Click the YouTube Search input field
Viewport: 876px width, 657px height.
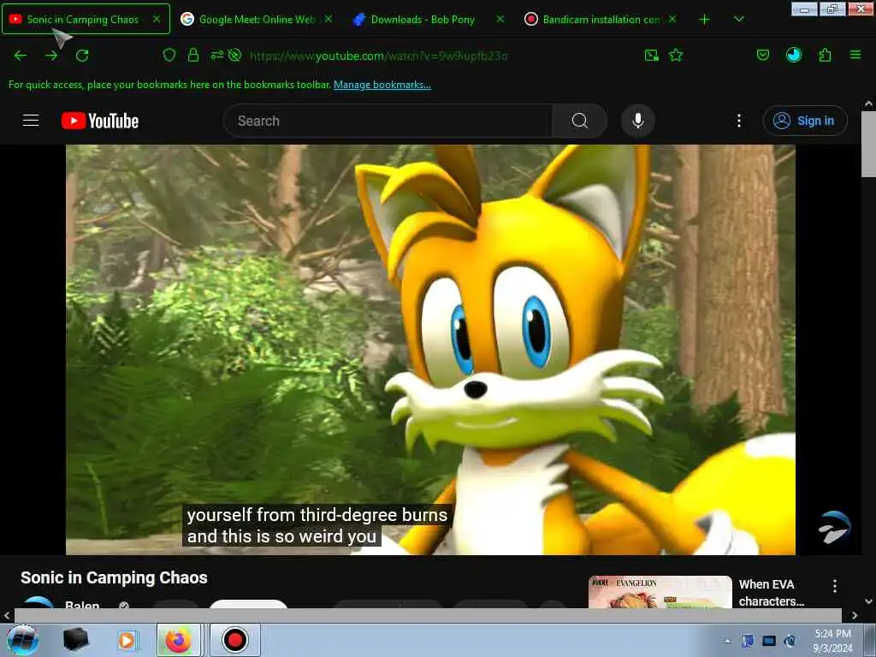pyautogui.click(x=388, y=121)
